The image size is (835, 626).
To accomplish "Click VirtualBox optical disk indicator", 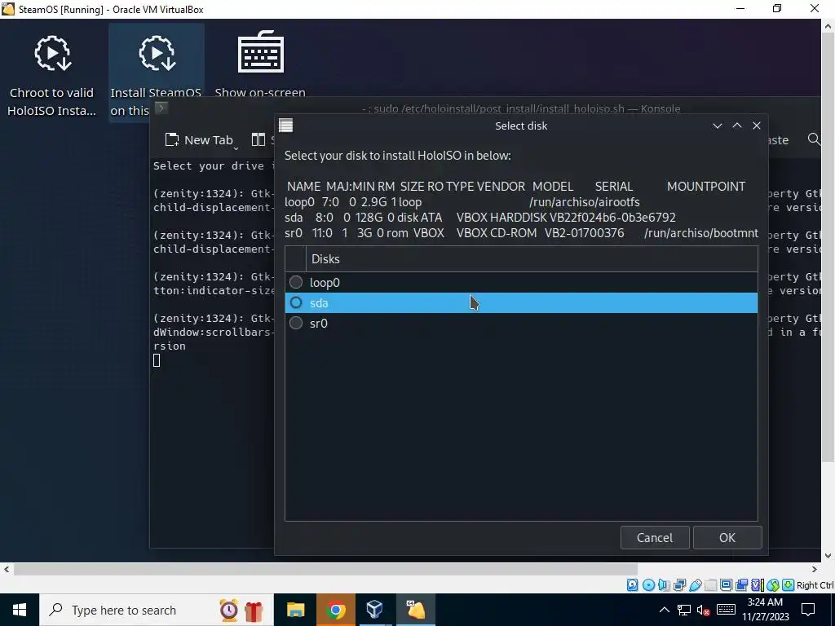I will point(648,585).
